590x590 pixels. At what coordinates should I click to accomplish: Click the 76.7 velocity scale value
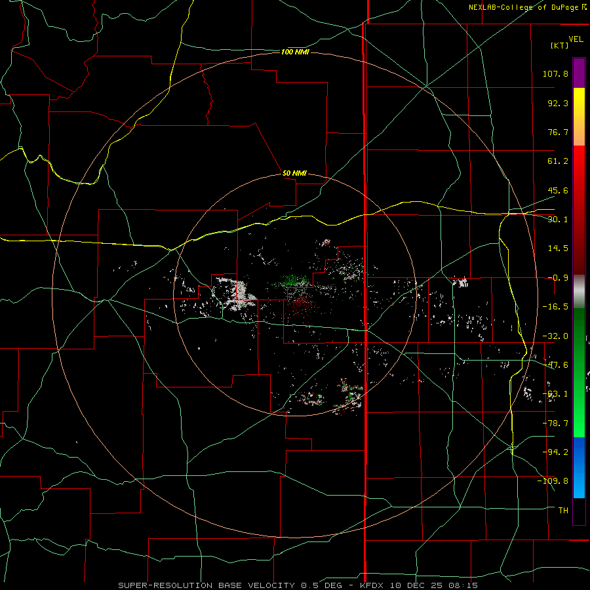(558, 132)
